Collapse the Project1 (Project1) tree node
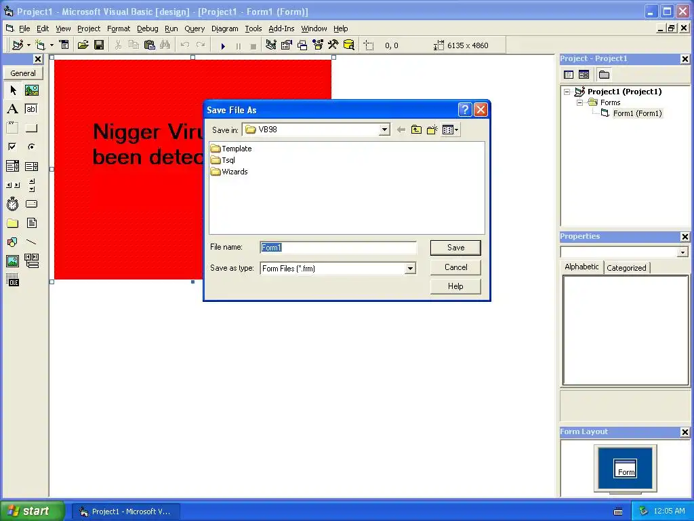The height and width of the screenshot is (521, 694). pos(567,92)
